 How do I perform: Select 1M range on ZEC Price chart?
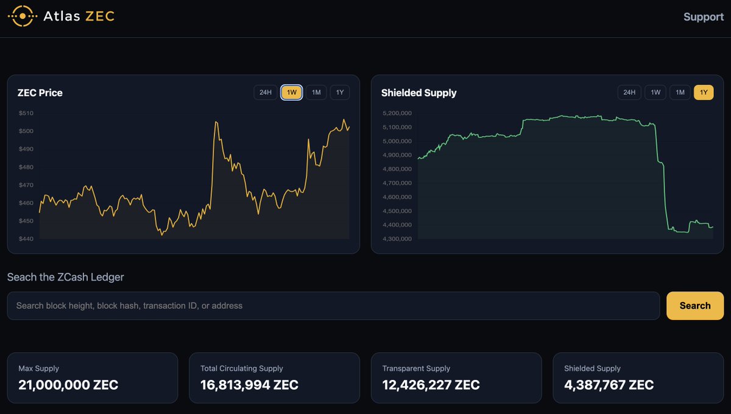tap(316, 92)
